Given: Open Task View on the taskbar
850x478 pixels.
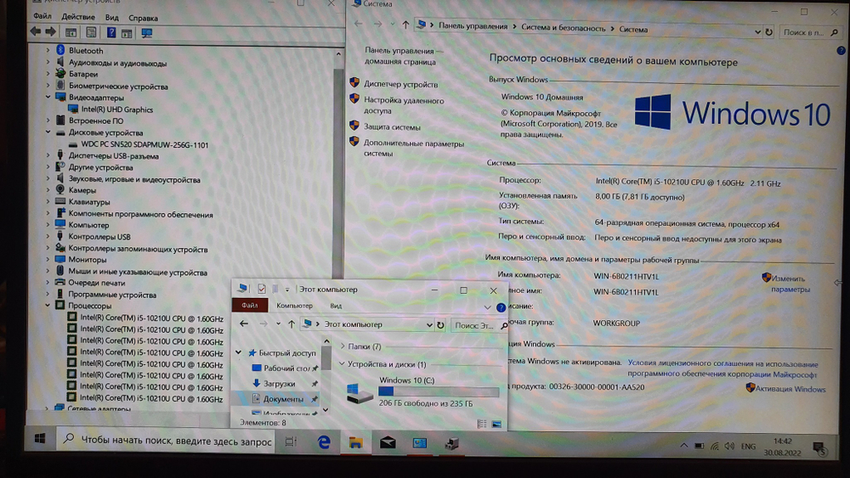Looking at the screenshot, I should click(x=291, y=441).
